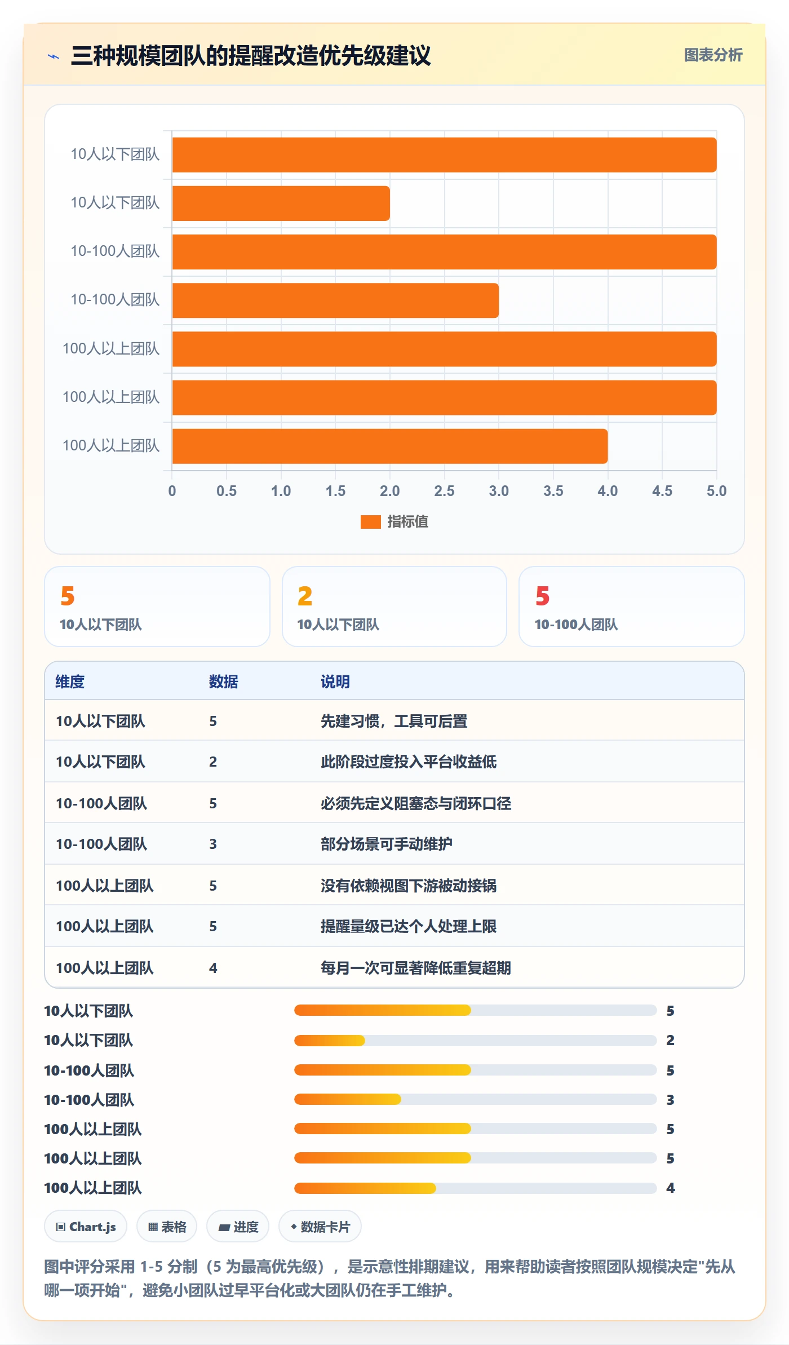Click the 维度 column header
This screenshot has width=789, height=1345.
[x=70, y=682]
